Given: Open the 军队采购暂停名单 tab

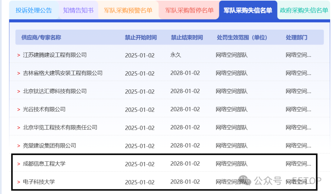Looking at the screenshot, I should coord(189,10).
